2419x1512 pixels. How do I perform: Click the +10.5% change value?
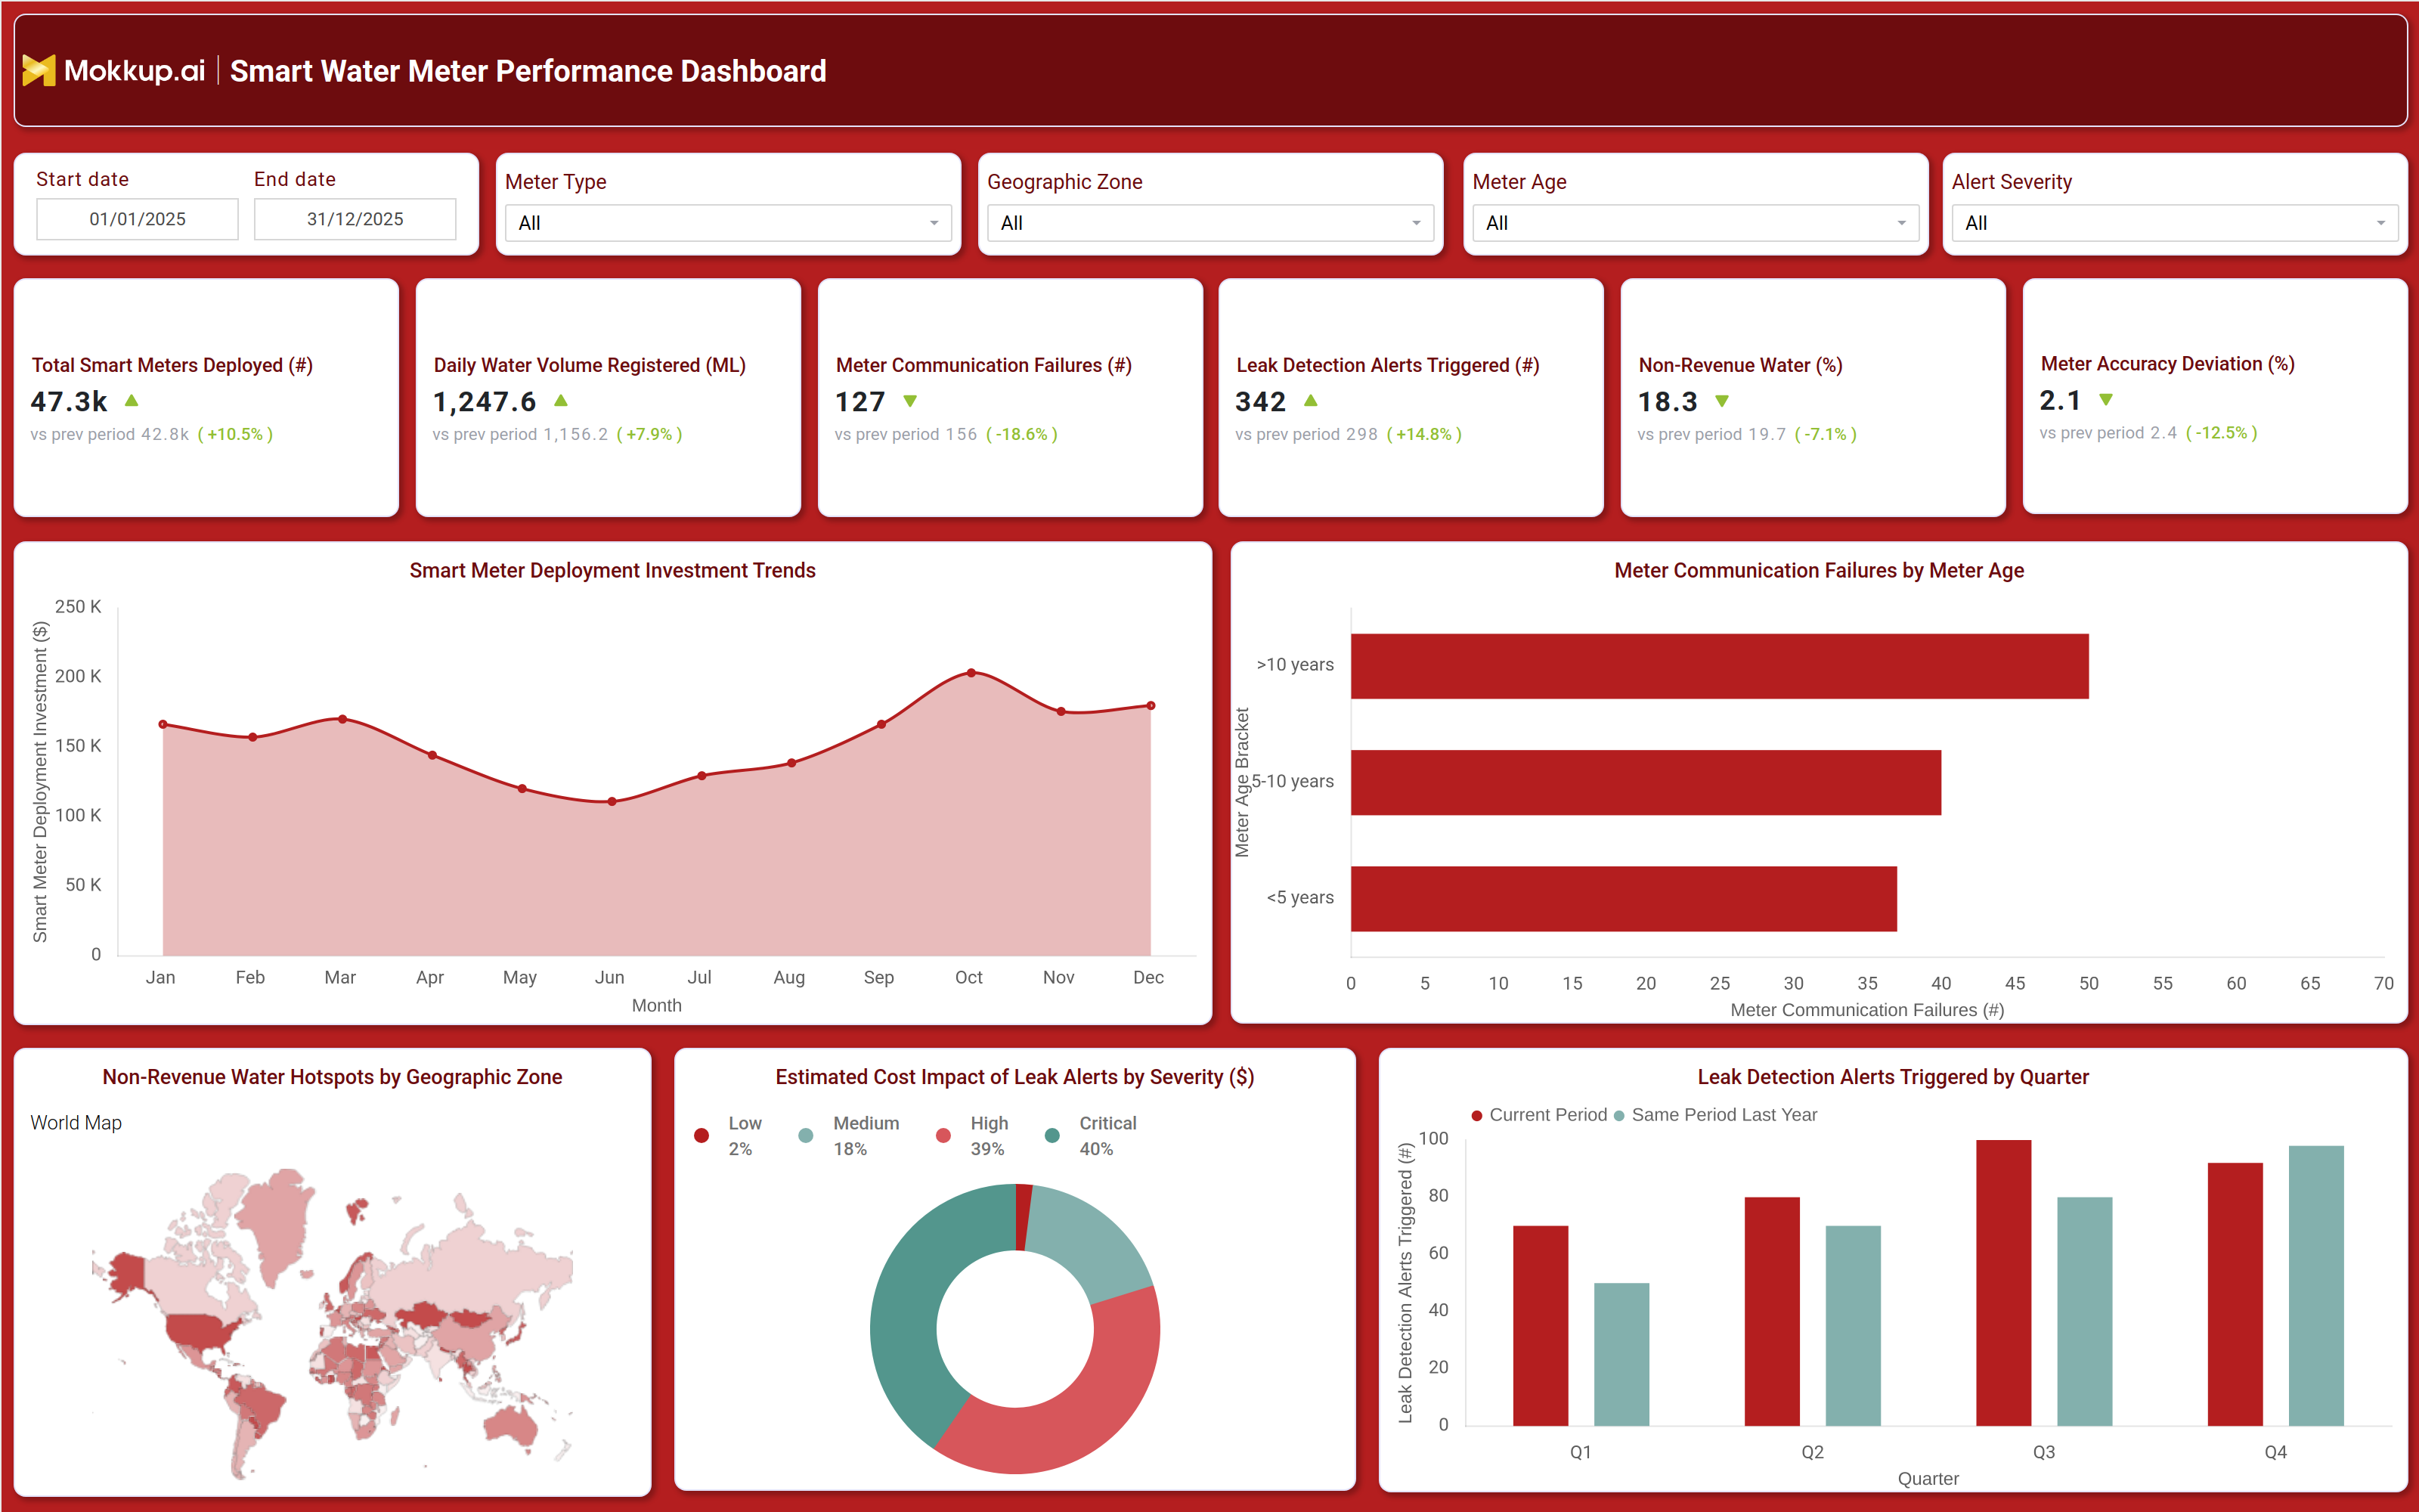click(x=235, y=434)
